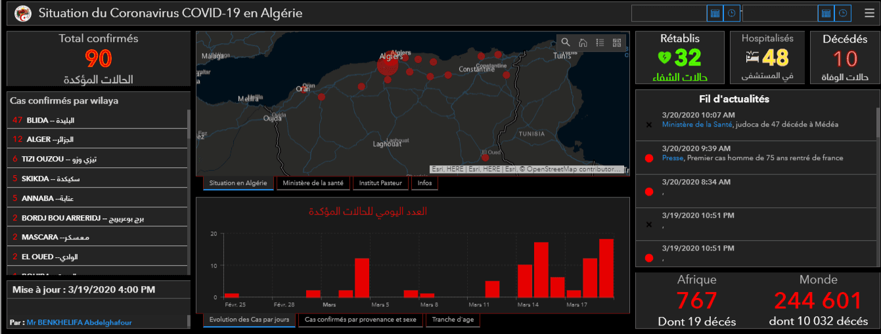
Task: Switch to Ministère de la santé tab
Action: click(x=313, y=183)
